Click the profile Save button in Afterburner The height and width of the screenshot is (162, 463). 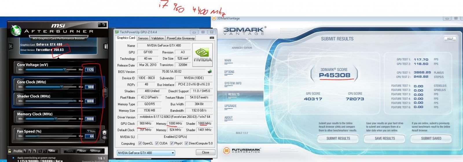click(52, 151)
